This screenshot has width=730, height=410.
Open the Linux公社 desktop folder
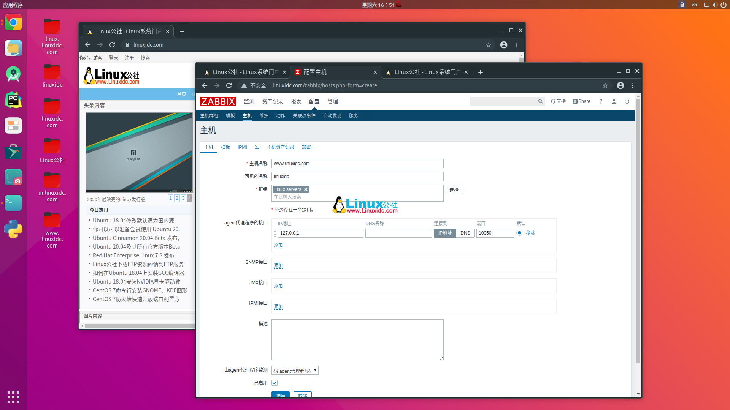(52, 151)
